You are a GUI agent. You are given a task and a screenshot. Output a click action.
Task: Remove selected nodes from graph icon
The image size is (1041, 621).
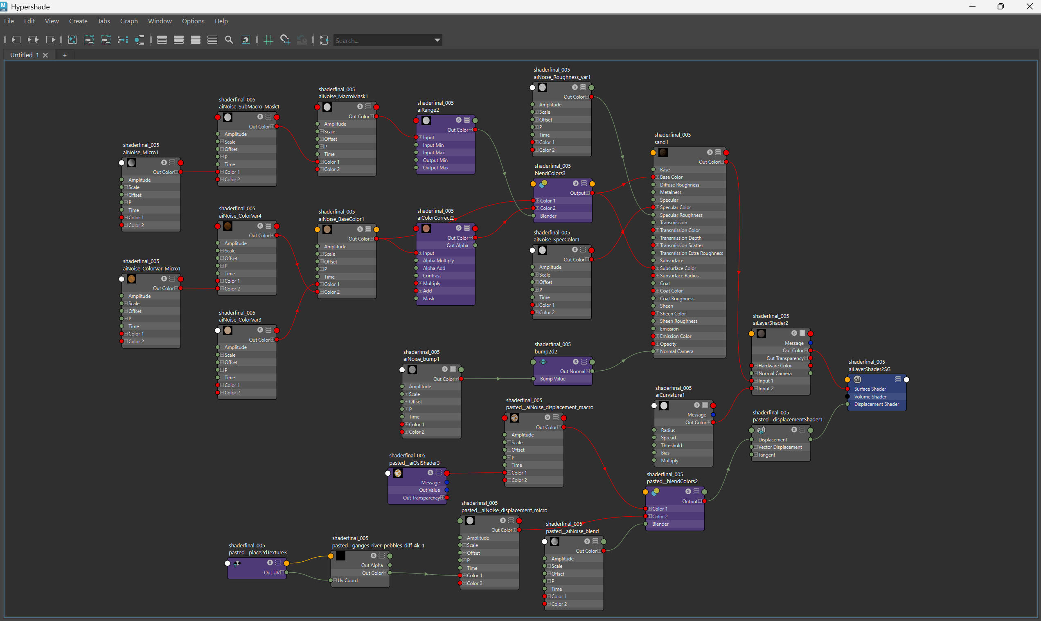tap(106, 40)
